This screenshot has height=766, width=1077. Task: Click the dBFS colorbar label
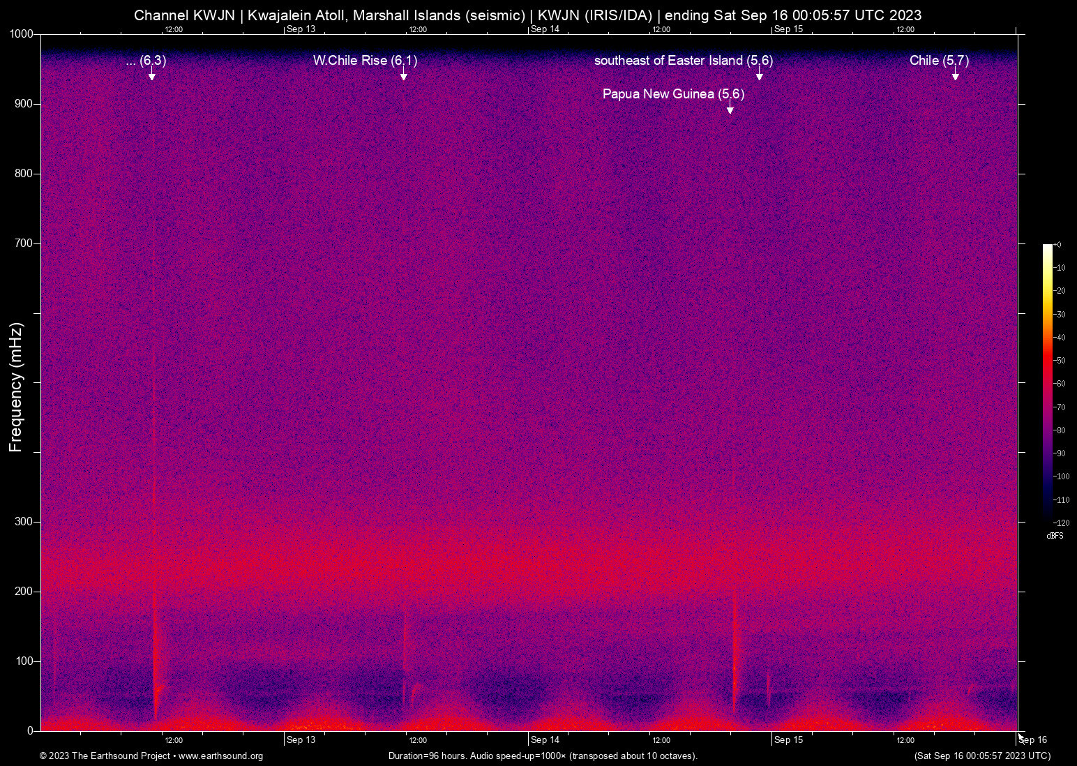[x=1054, y=536]
